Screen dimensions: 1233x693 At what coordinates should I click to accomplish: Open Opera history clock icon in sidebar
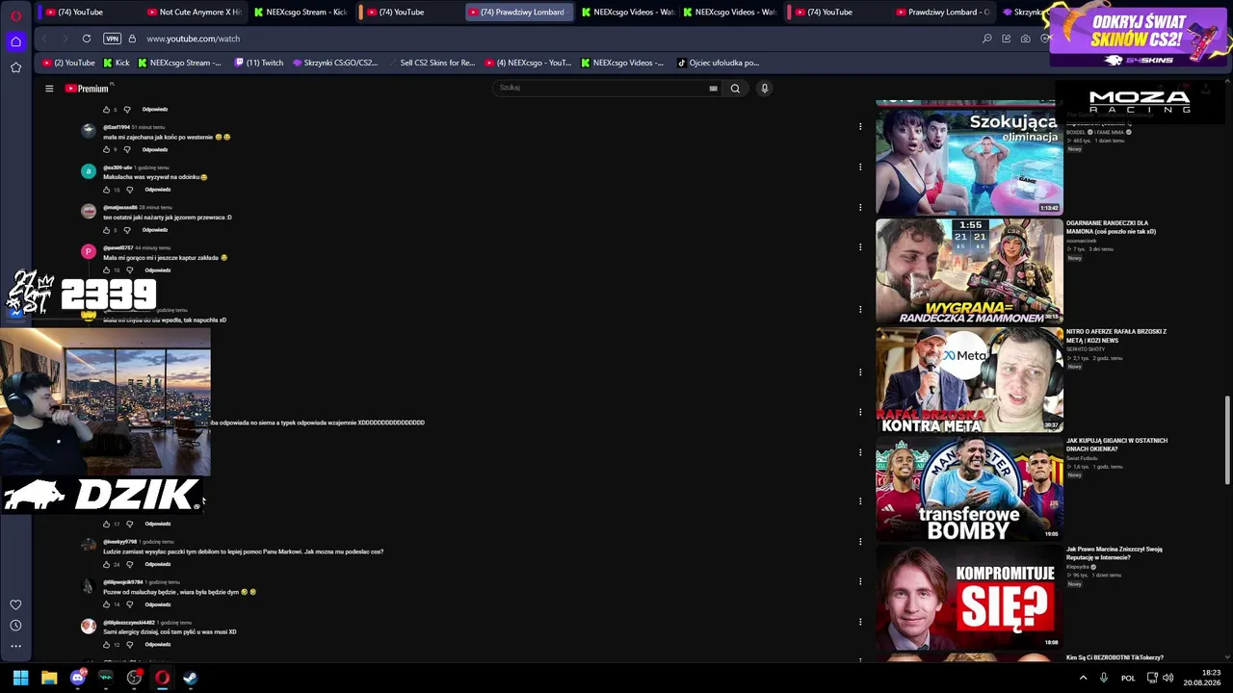pos(15,626)
